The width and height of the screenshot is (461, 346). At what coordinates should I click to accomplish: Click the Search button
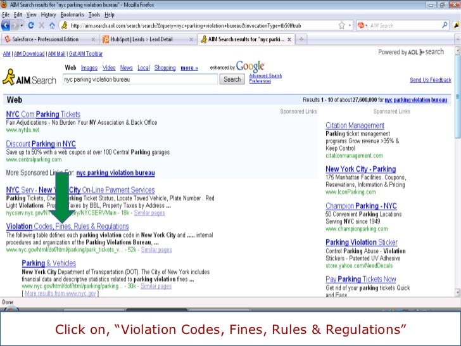click(232, 79)
